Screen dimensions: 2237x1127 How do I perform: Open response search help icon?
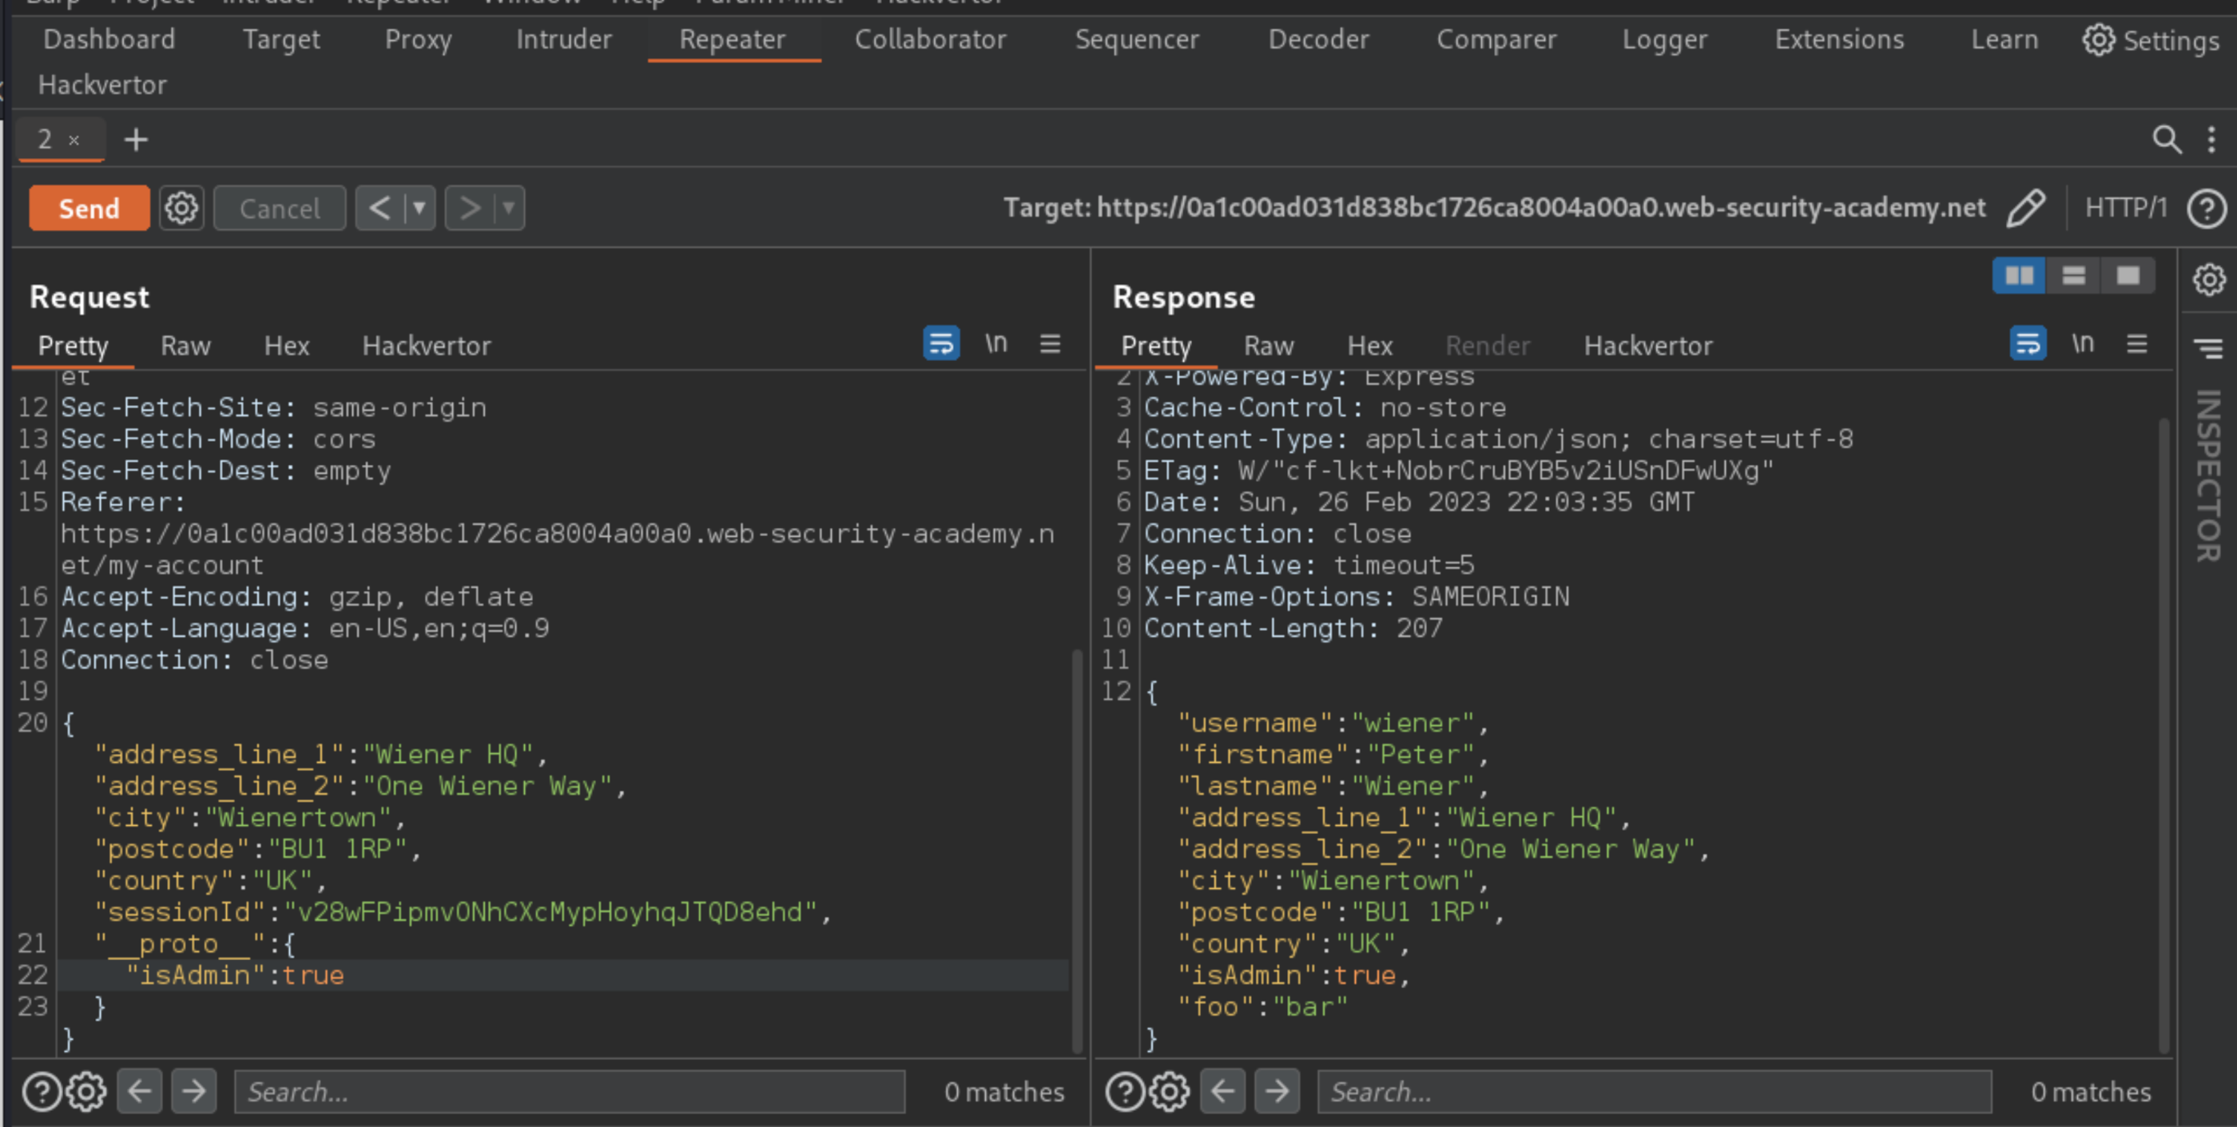(x=1125, y=1091)
